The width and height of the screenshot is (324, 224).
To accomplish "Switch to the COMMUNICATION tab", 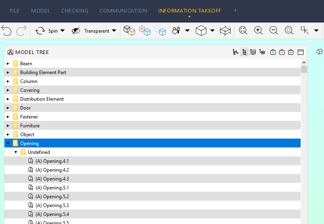I will tap(123, 11).
